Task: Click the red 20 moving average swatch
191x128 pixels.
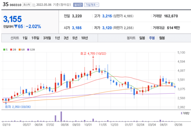Action: point(11,49)
